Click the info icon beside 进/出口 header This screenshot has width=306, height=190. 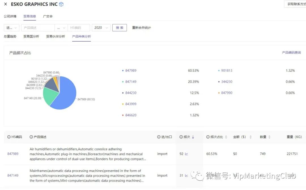tap(159, 137)
